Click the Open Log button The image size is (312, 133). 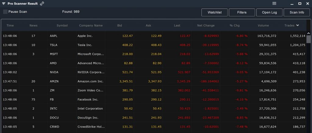pos(269,12)
